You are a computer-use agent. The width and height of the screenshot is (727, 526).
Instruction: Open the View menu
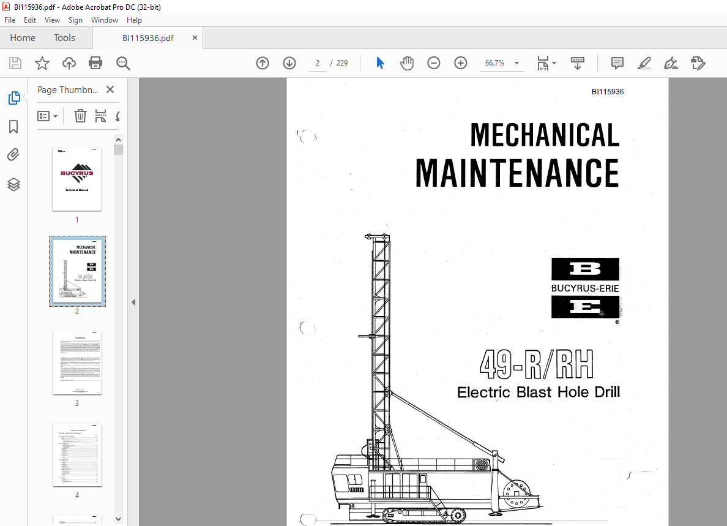coord(52,20)
